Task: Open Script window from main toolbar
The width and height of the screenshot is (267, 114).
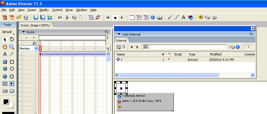Action: click(207, 17)
